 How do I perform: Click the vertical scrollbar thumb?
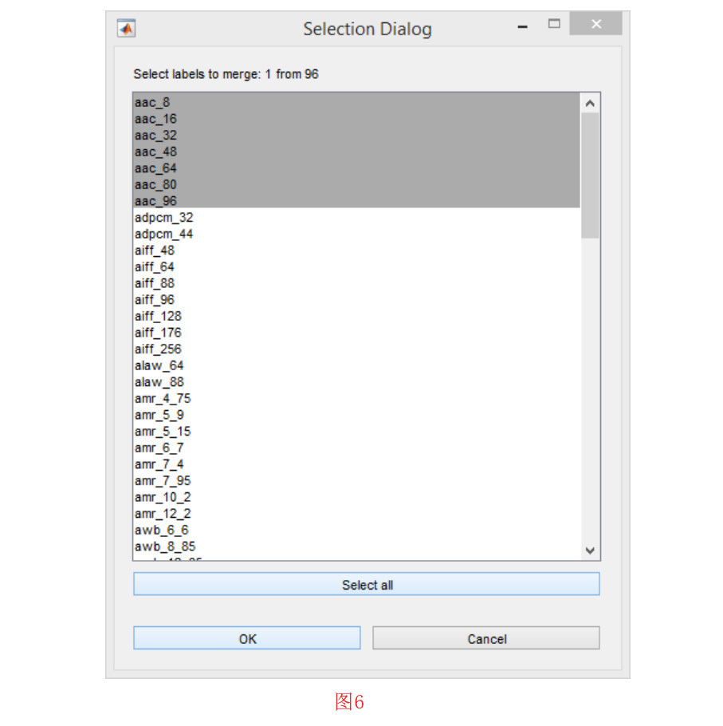pyautogui.click(x=590, y=174)
